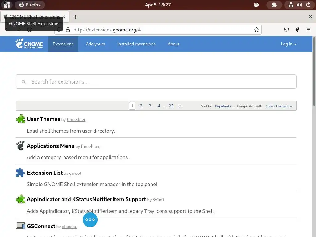The image size is (316, 237).
Task: Open the About navigation tab
Action: (x=173, y=44)
